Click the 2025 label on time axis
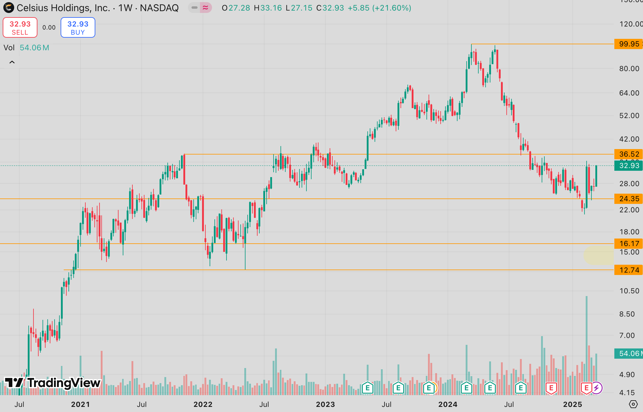Image resolution: width=643 pixels, height=412 pixels. 572,404
